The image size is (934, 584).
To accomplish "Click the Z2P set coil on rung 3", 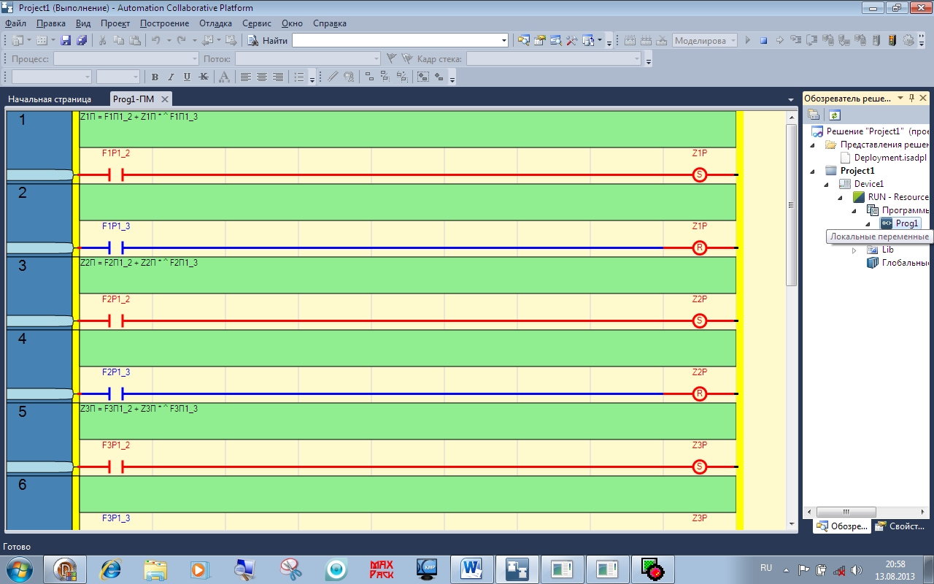I will [x=700, y=321].
